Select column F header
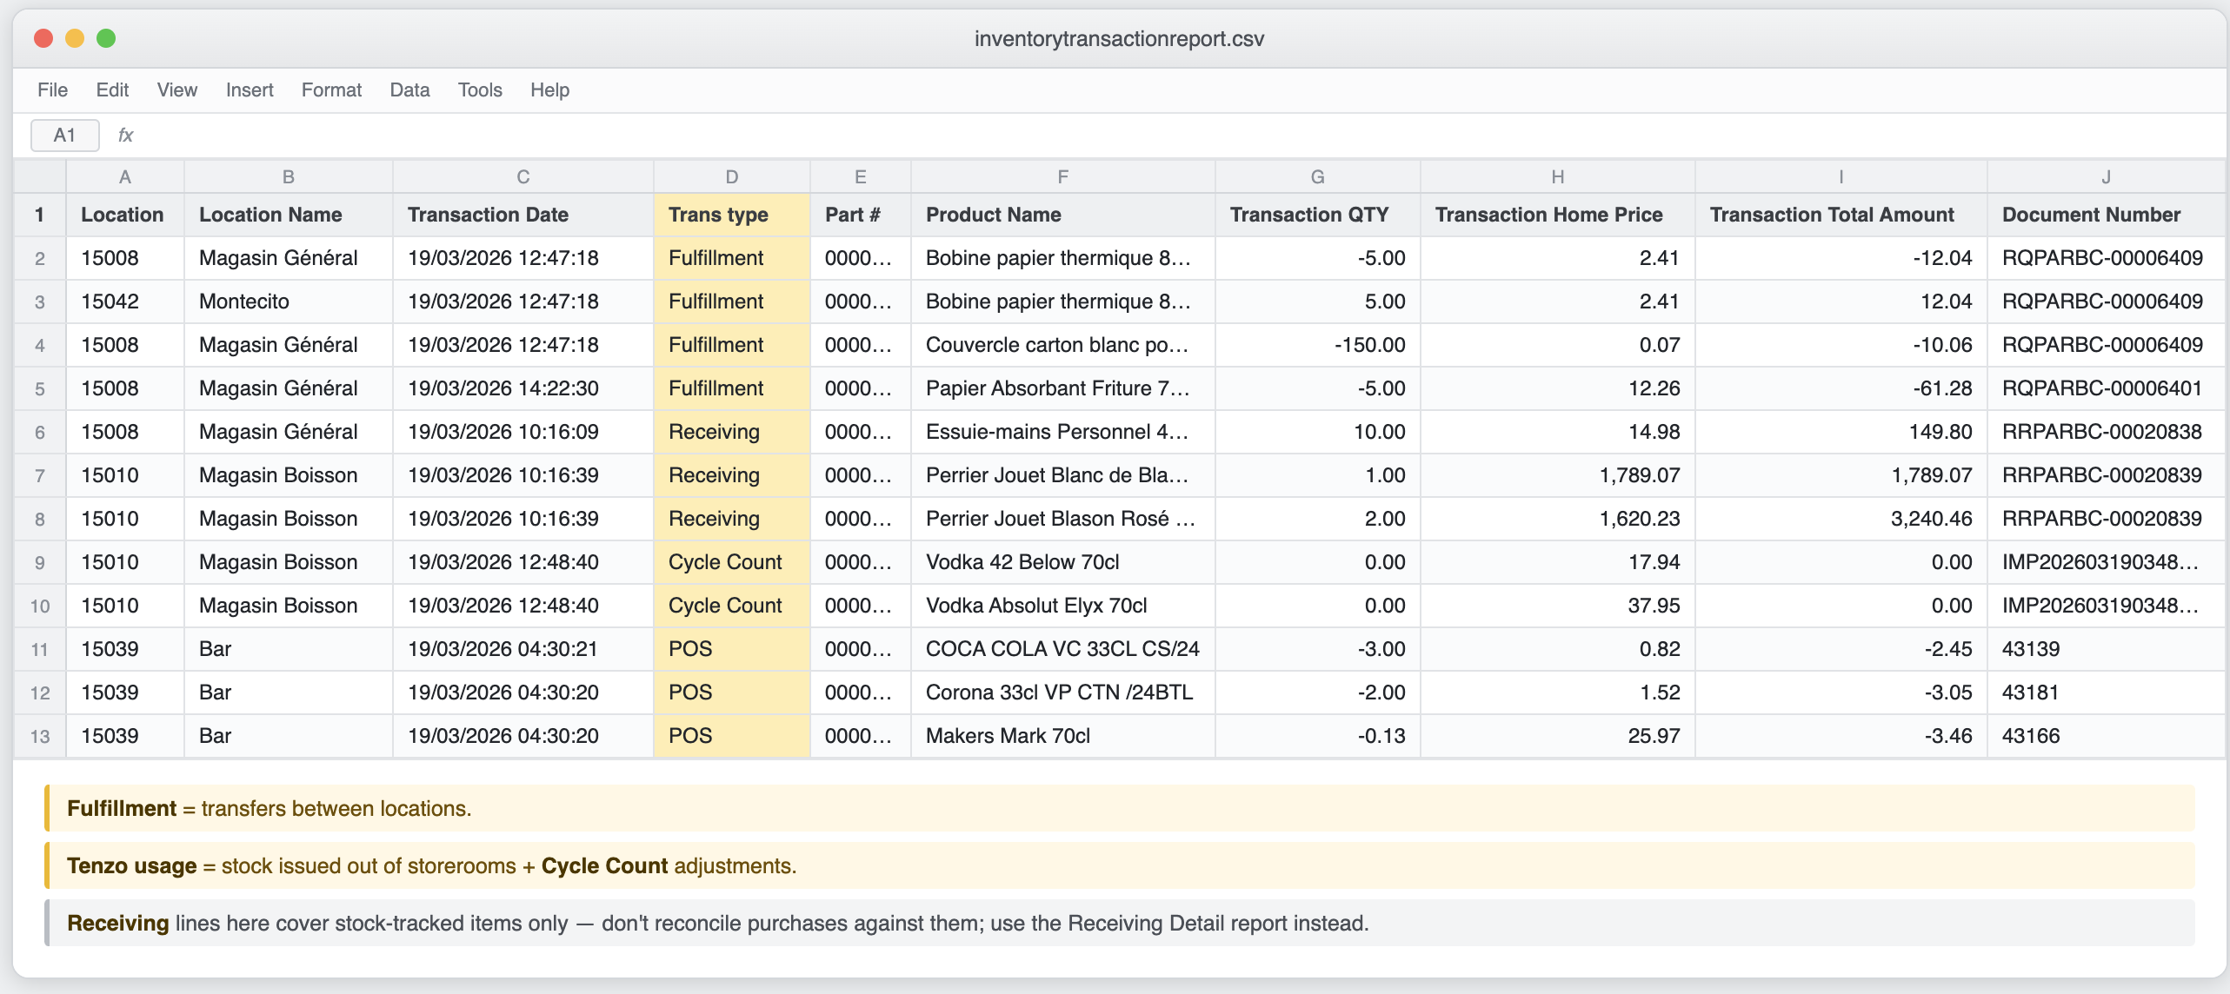The width and height of the screenshot is (2230, 994). (1063, 177)
